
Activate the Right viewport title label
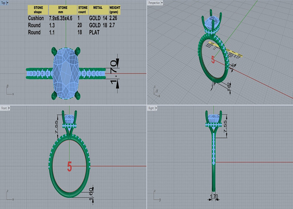(x=151, y=108)
